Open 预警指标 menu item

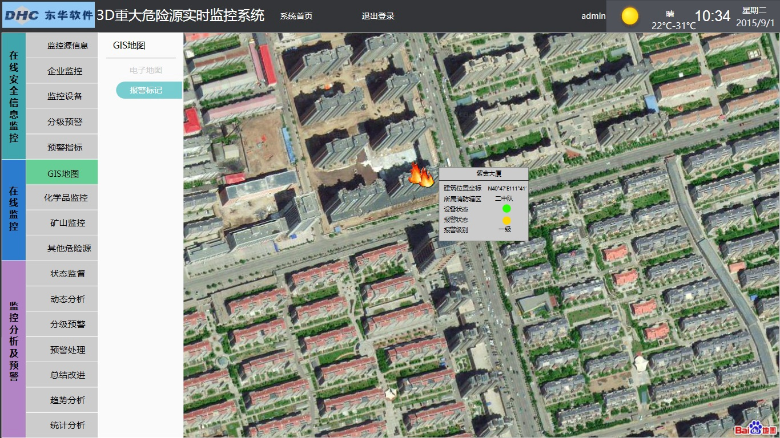pos(65,147)
